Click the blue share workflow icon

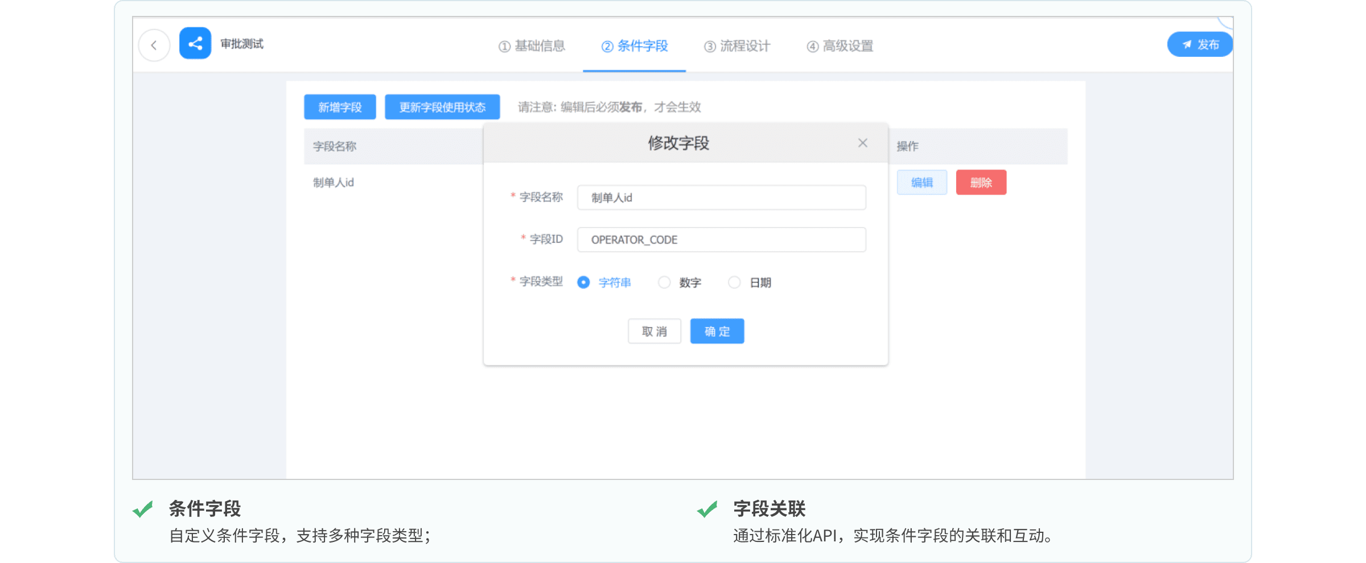point(195,44)
